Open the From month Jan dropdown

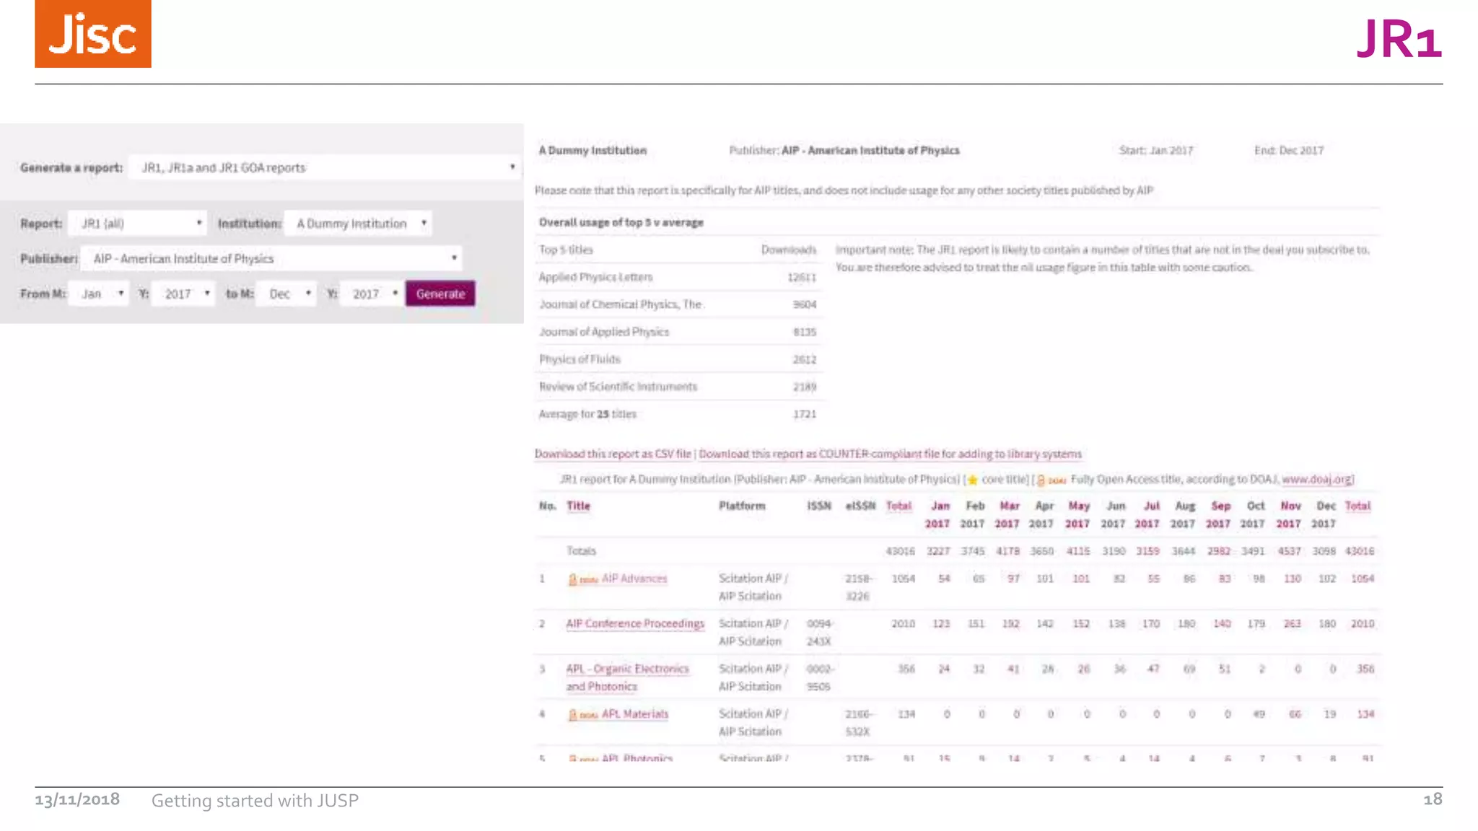click(99, 294)
